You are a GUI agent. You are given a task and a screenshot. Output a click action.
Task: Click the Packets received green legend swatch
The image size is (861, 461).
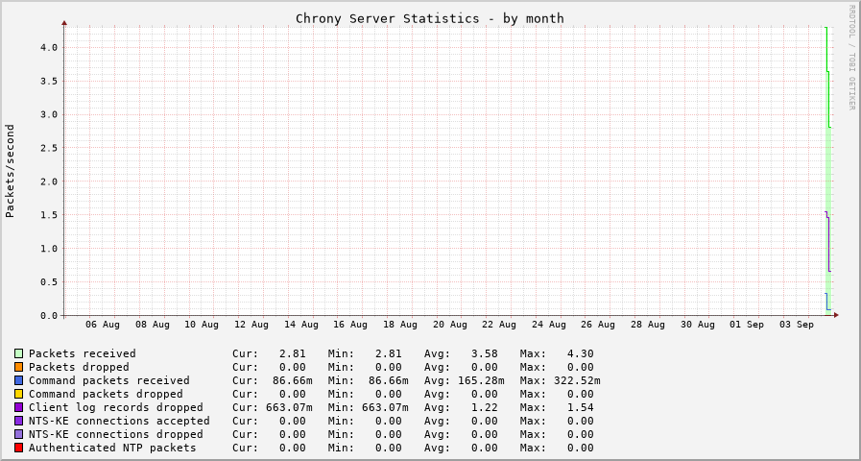(x=18, y=353)
